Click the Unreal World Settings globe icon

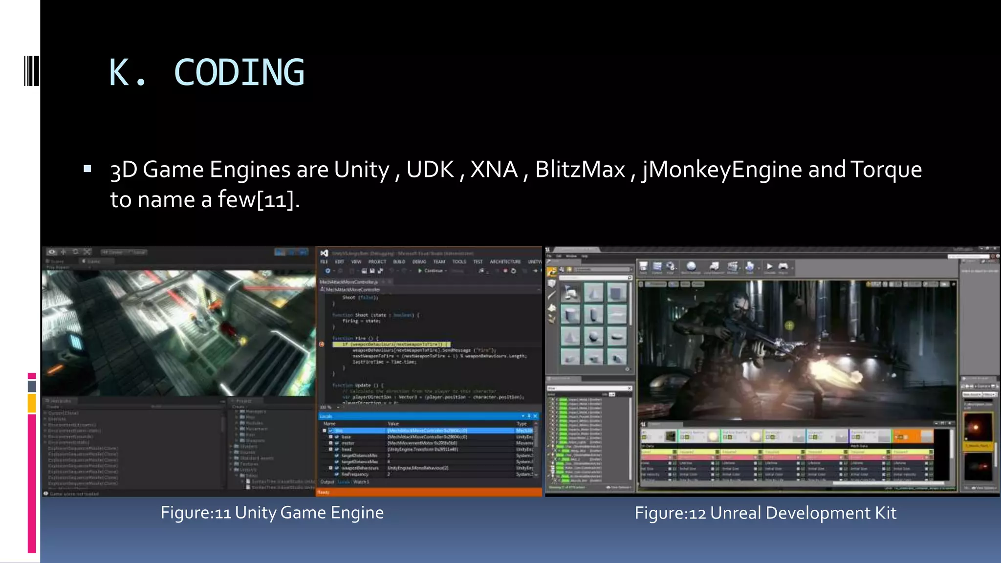[691, 267]
